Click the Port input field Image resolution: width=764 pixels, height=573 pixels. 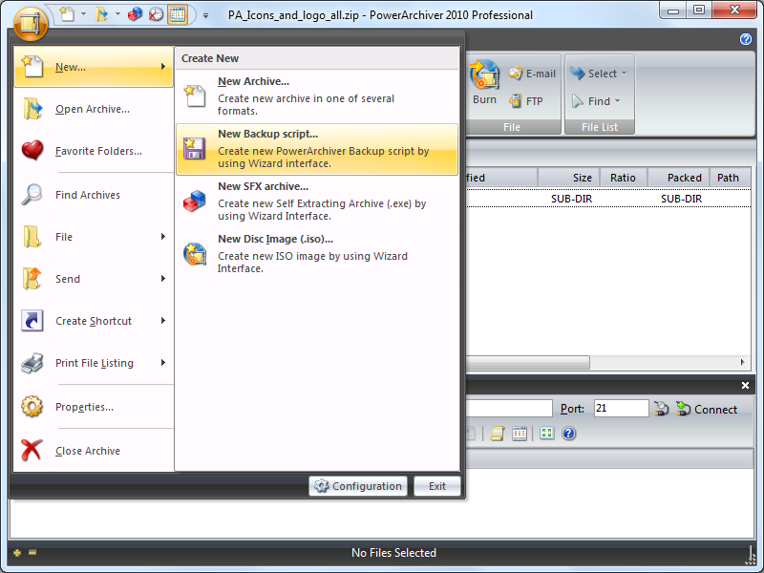(621, 409)
